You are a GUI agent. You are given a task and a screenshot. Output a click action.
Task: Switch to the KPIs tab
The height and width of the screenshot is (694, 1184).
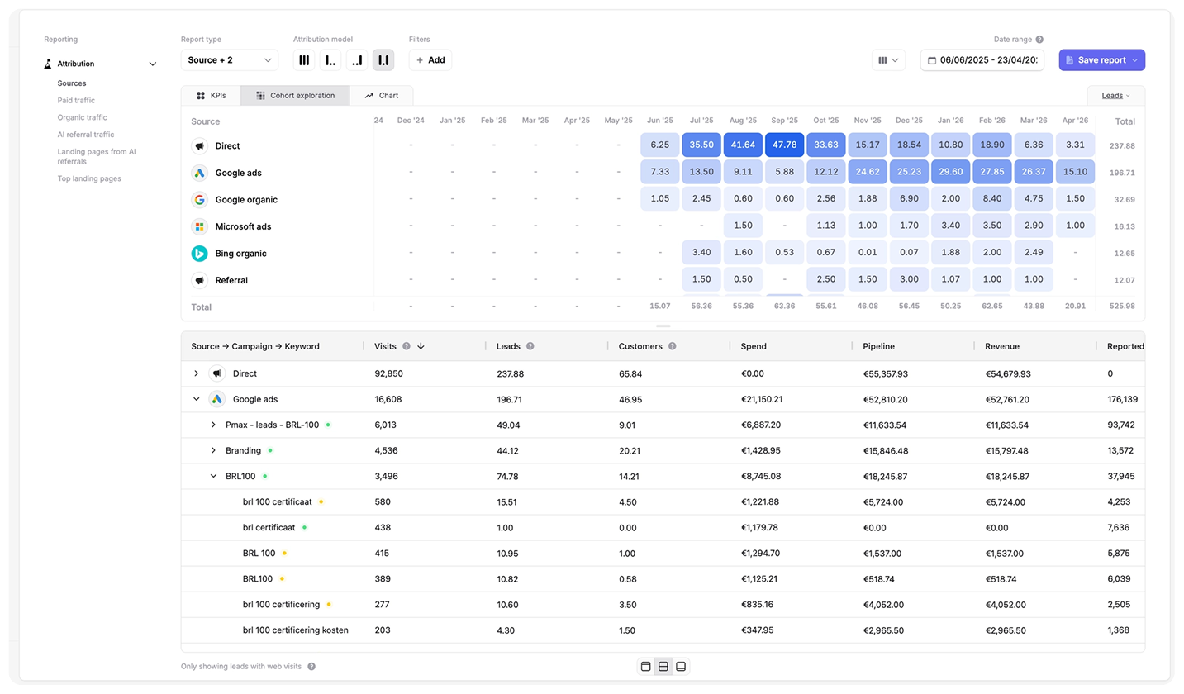(212, 96)
